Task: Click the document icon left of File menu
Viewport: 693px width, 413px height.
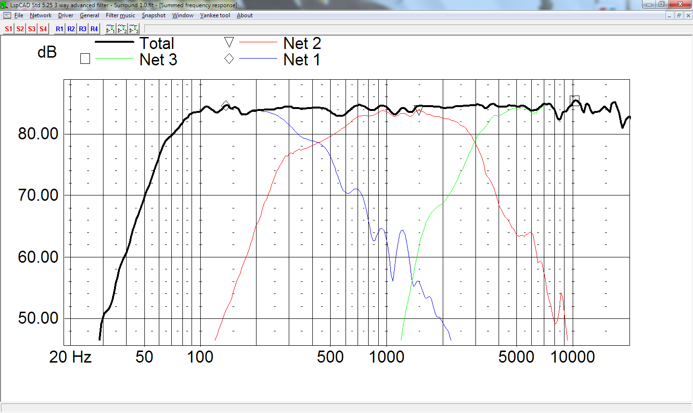Action: (x=7, y=15)
